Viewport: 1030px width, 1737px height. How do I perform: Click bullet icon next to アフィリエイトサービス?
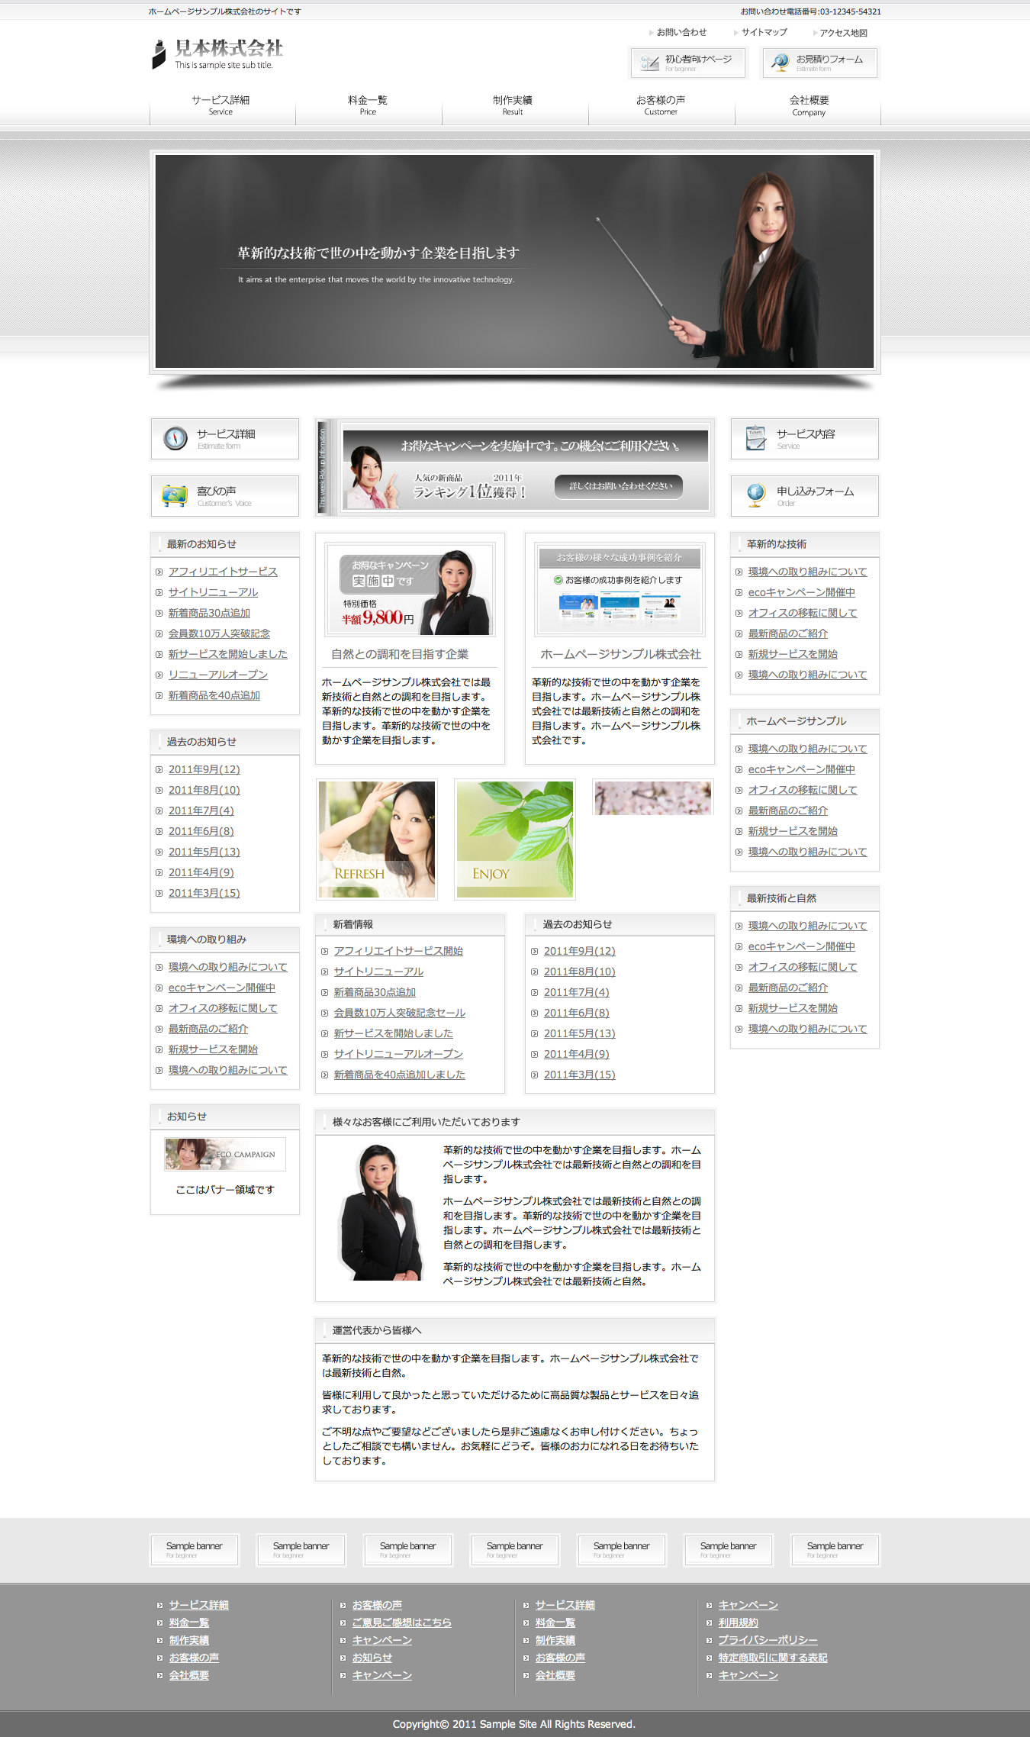[x=159, y=572]
